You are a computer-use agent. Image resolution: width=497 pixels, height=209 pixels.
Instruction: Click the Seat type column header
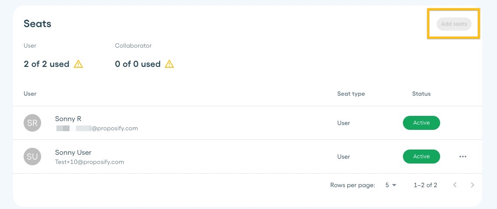(351, 94)
